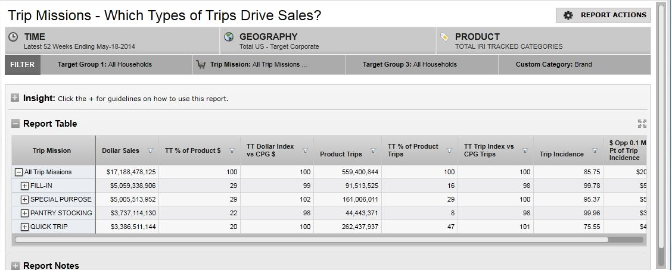Viewport: 672px width, 270px height.
Task: Select the Geography Total US tab
Action: [x=328, y=41]
